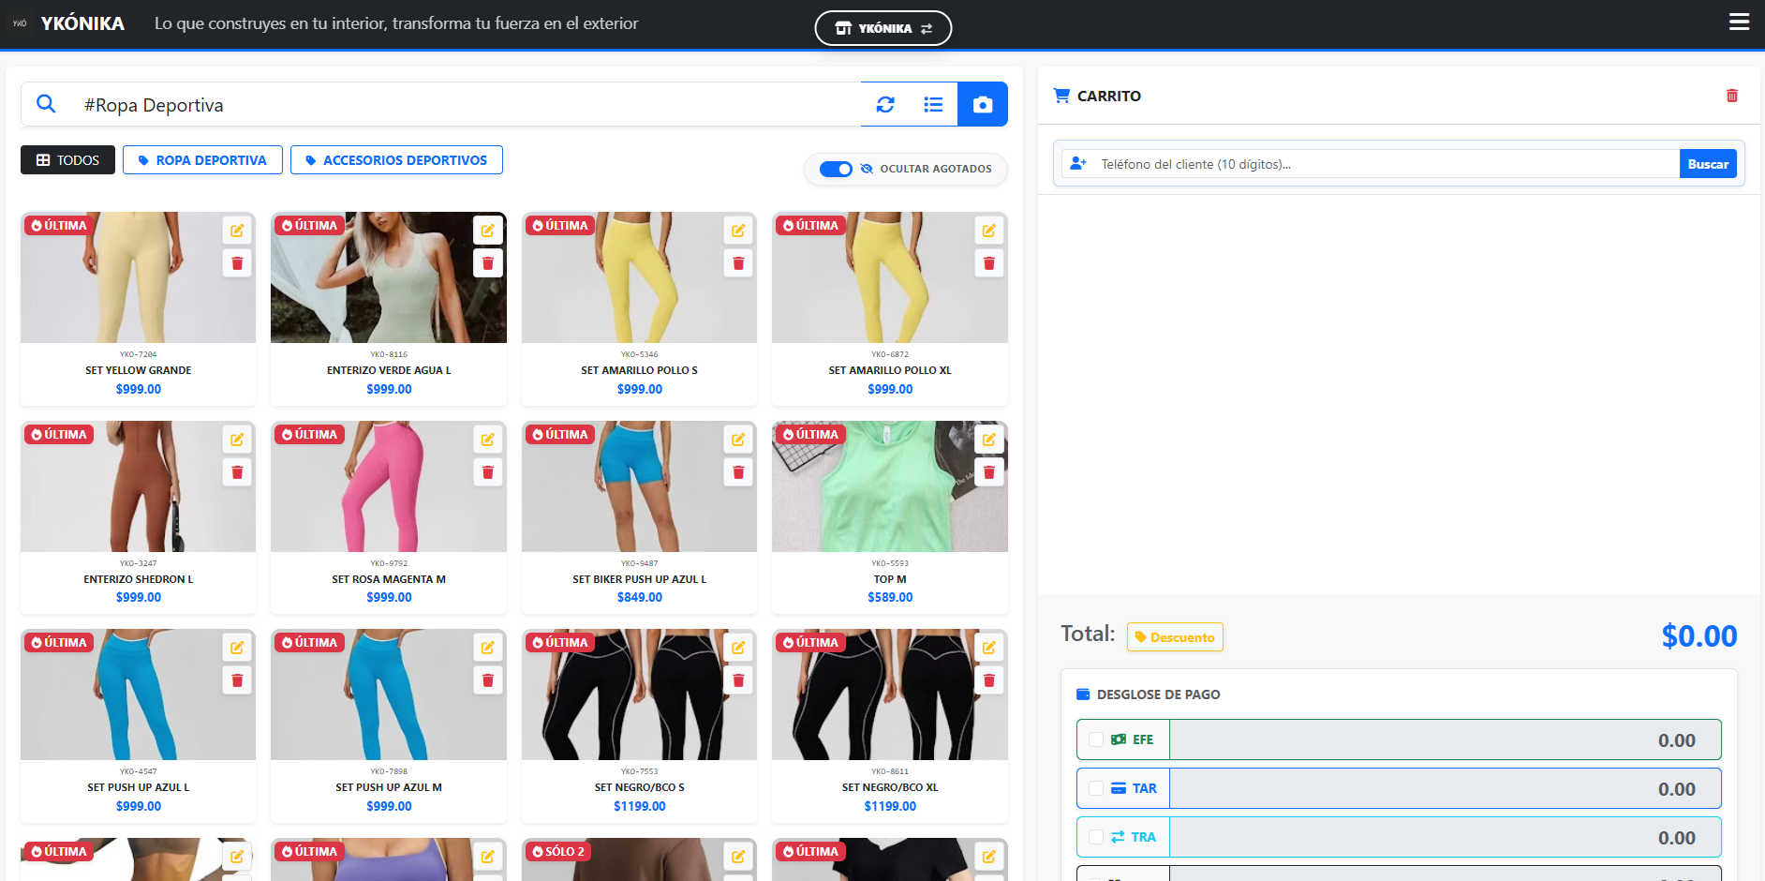Edit SET YELLOW GRANDE product
Viewport: 1765px width, 881px height.
(237, 231)
